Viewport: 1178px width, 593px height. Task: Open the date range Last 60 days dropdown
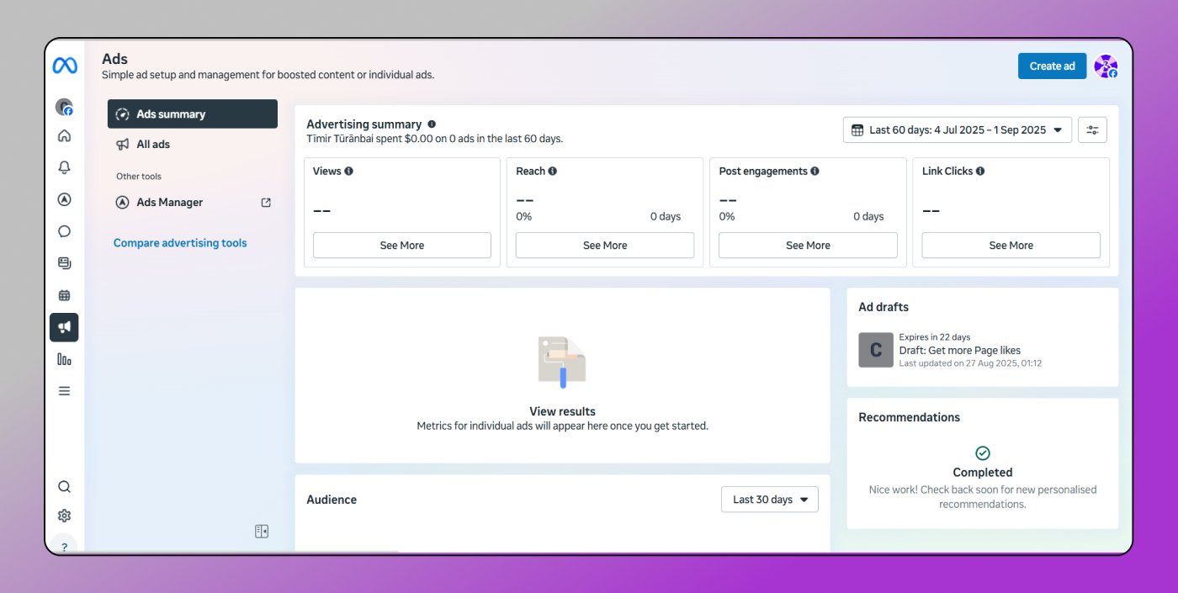click(958, 130)
